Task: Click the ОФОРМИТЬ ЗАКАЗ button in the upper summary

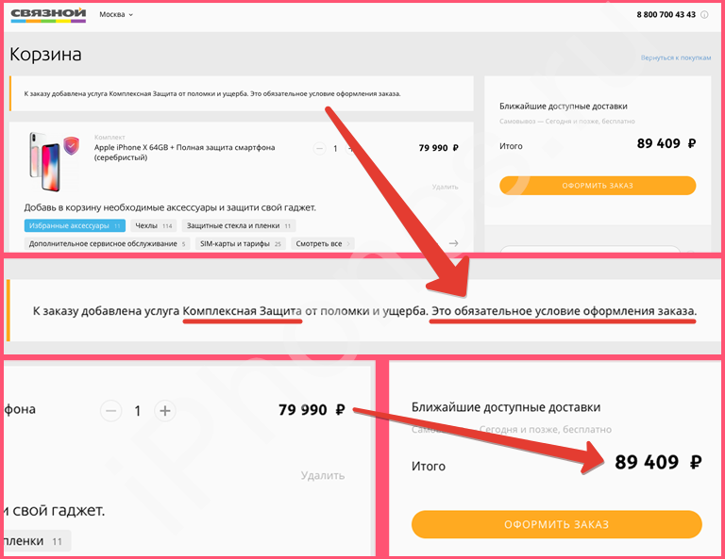Action: tap(598, 186)
